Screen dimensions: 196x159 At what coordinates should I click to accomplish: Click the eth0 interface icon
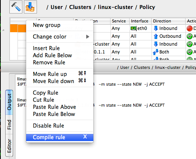point(134,28)
